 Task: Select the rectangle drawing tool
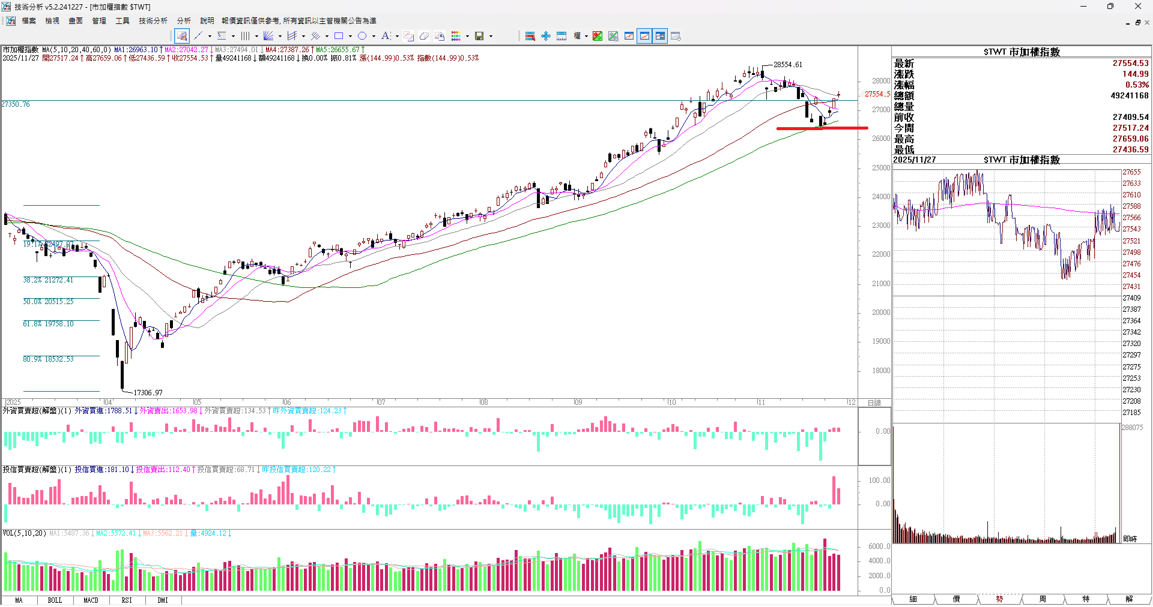339,36
